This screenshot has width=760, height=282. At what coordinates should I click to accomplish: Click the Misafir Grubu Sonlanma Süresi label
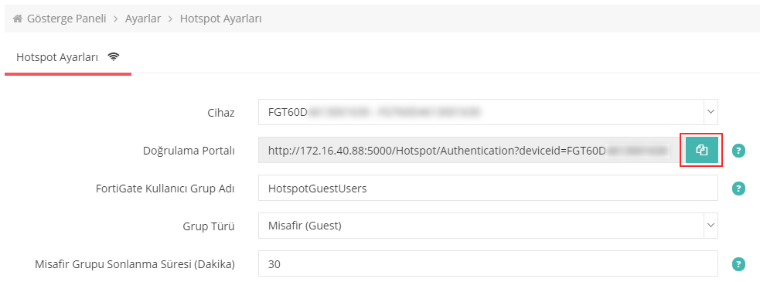tap(135, 264)
